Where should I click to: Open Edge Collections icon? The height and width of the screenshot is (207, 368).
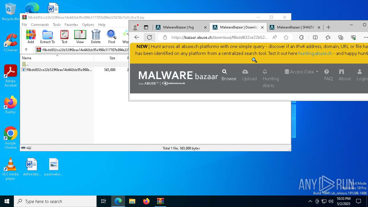click(341, 37)
